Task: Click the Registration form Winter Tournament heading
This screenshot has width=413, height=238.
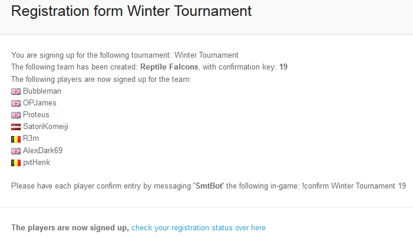Action: [131, 11]
